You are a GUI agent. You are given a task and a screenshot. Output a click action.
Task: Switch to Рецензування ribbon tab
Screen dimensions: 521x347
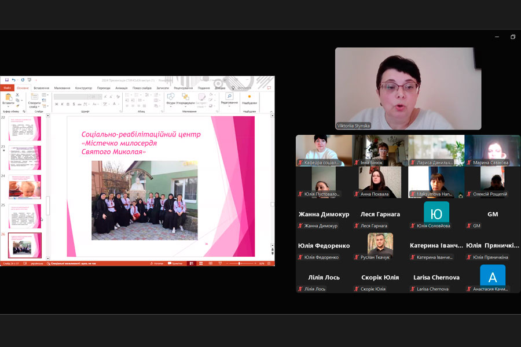(183, 88)
